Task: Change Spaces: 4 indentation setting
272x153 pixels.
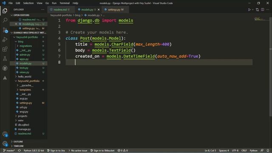Action: tap(224, 150)
